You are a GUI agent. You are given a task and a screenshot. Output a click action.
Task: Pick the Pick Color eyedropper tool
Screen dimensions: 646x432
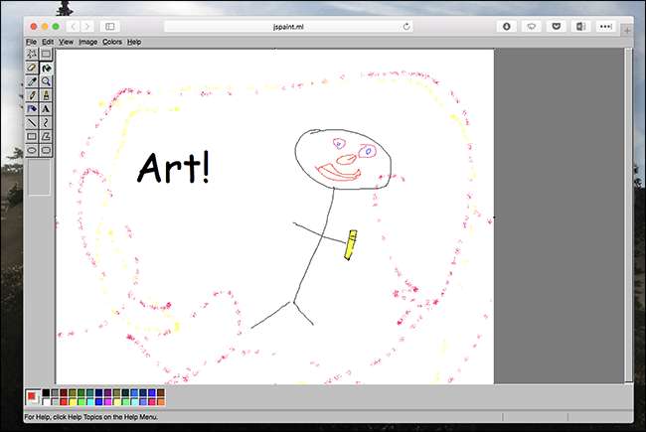tap(33, 81)
